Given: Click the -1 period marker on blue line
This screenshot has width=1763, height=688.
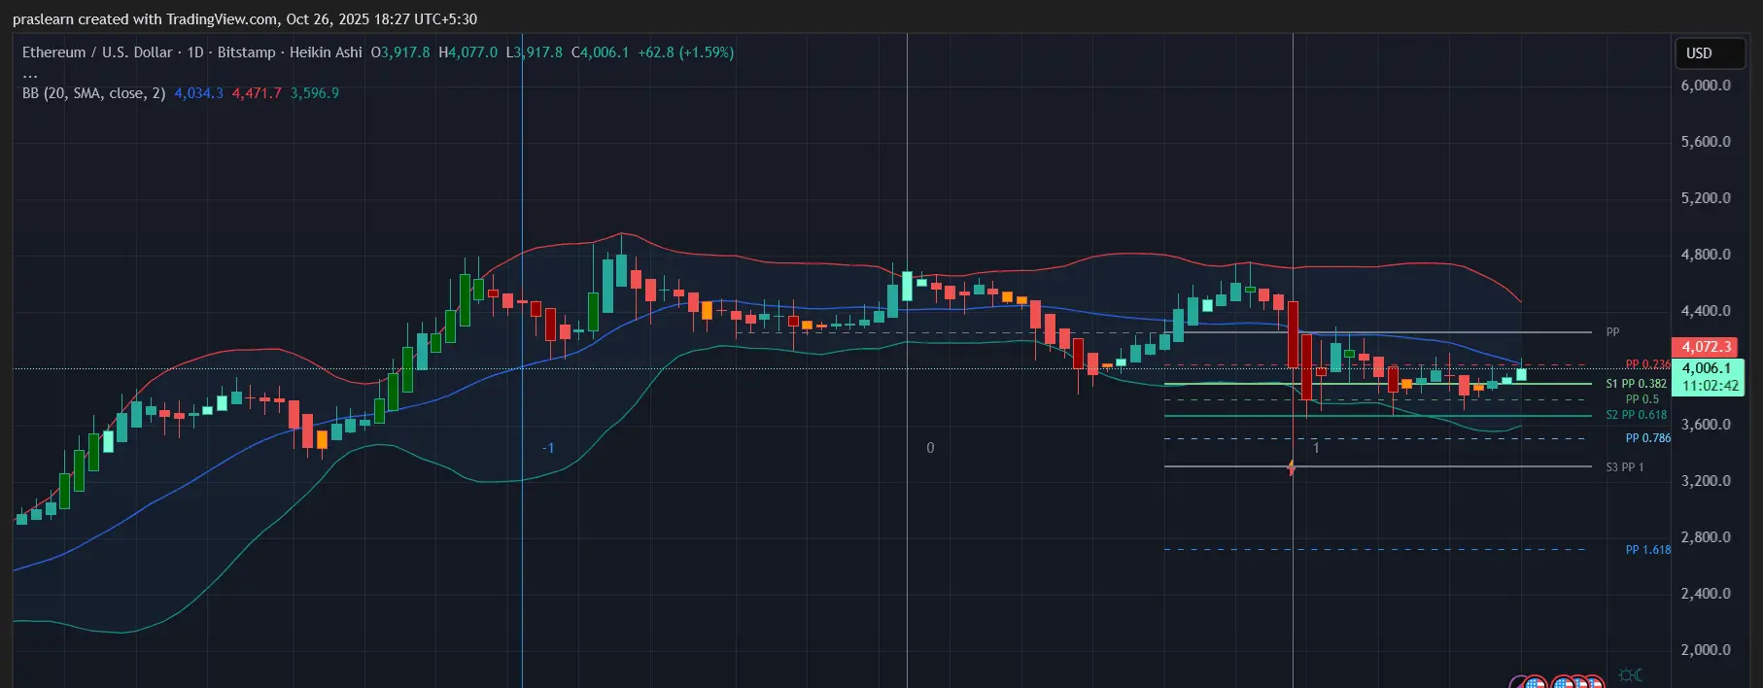Looking at the screenshot, I should pos(548,448).
